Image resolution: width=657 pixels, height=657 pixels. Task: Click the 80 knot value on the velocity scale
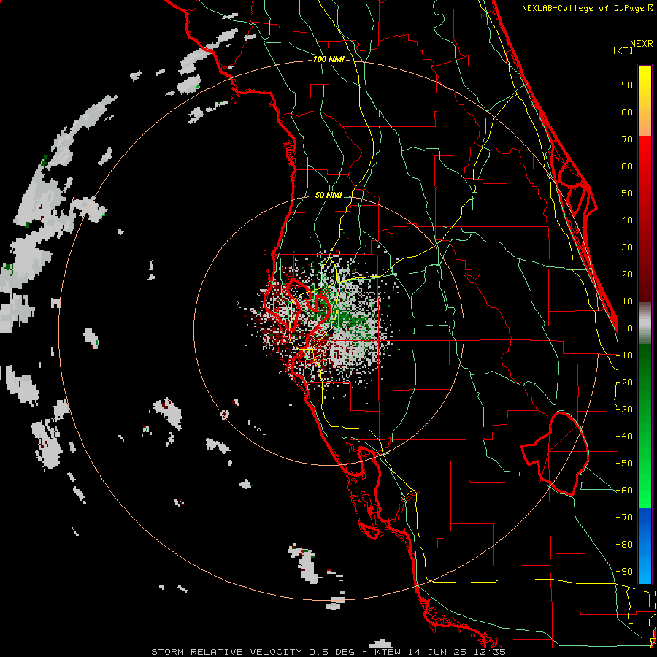(x=627, y=112)
